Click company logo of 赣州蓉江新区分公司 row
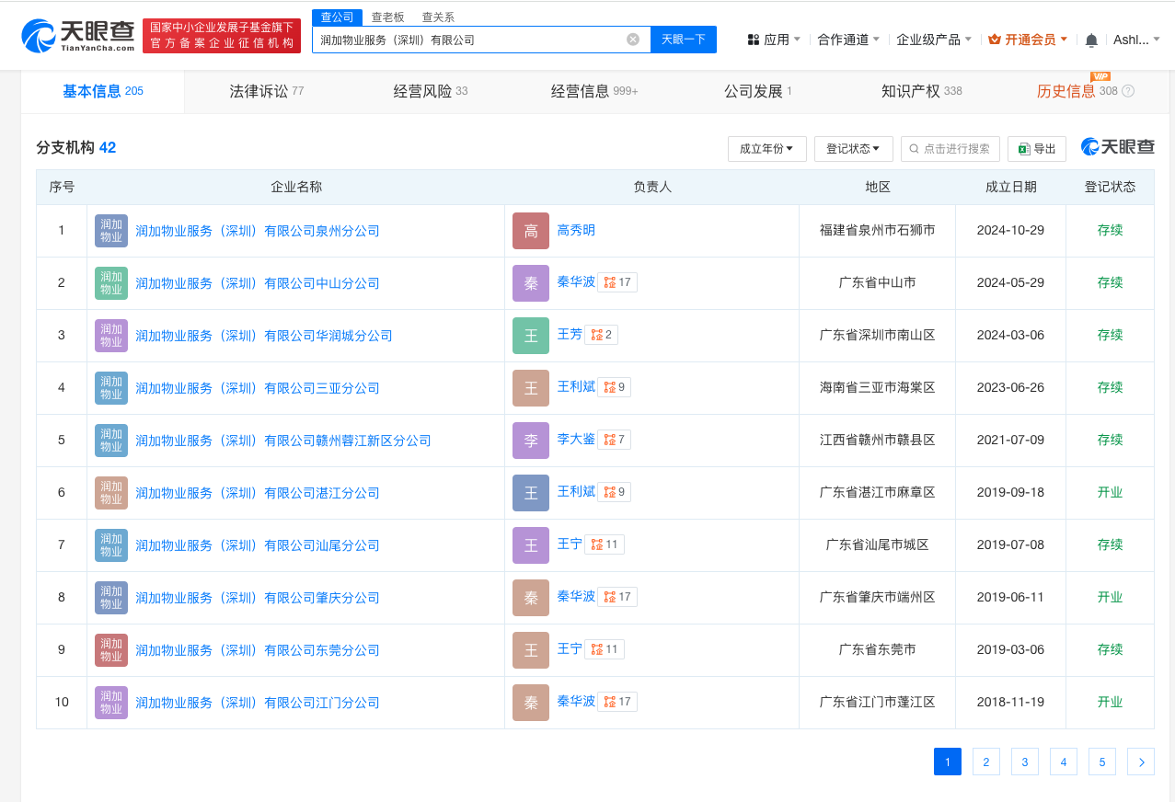This screenshot has height=802, width=1175. click(x=111, y=441)
